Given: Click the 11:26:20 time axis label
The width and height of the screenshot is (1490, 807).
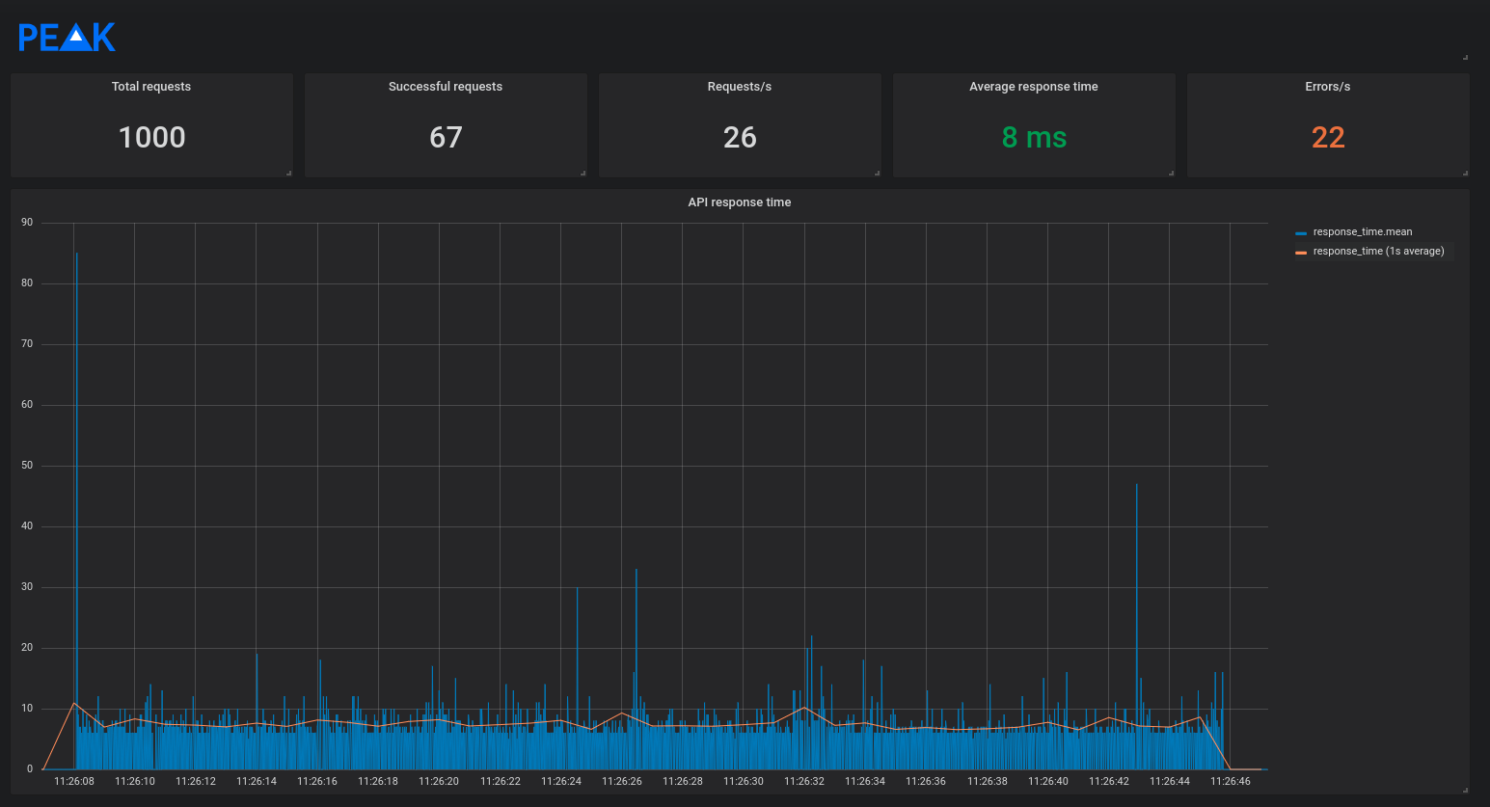Looking at the screenshot, I should pos(439,782).
